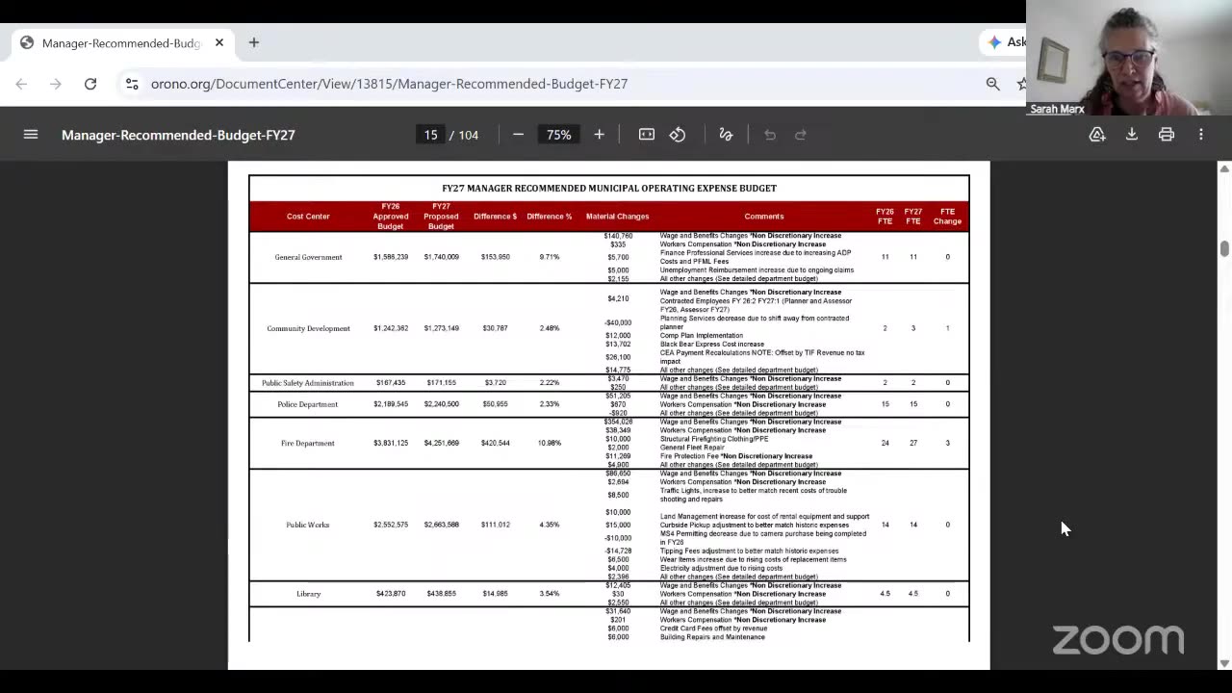Click the PDF vertical scrollbar thumb

coord(1224,248)
